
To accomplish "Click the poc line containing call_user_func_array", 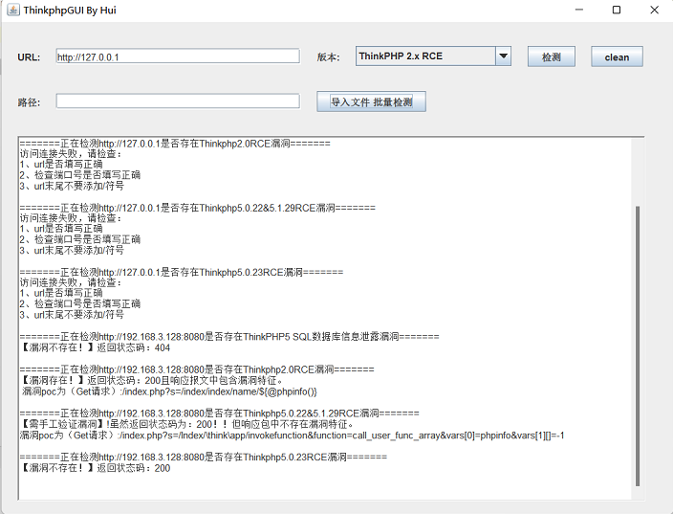I will point(292,436).
